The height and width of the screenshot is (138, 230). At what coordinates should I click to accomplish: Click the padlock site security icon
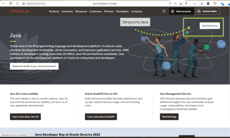pyautogui.click(x=24, y=3)
